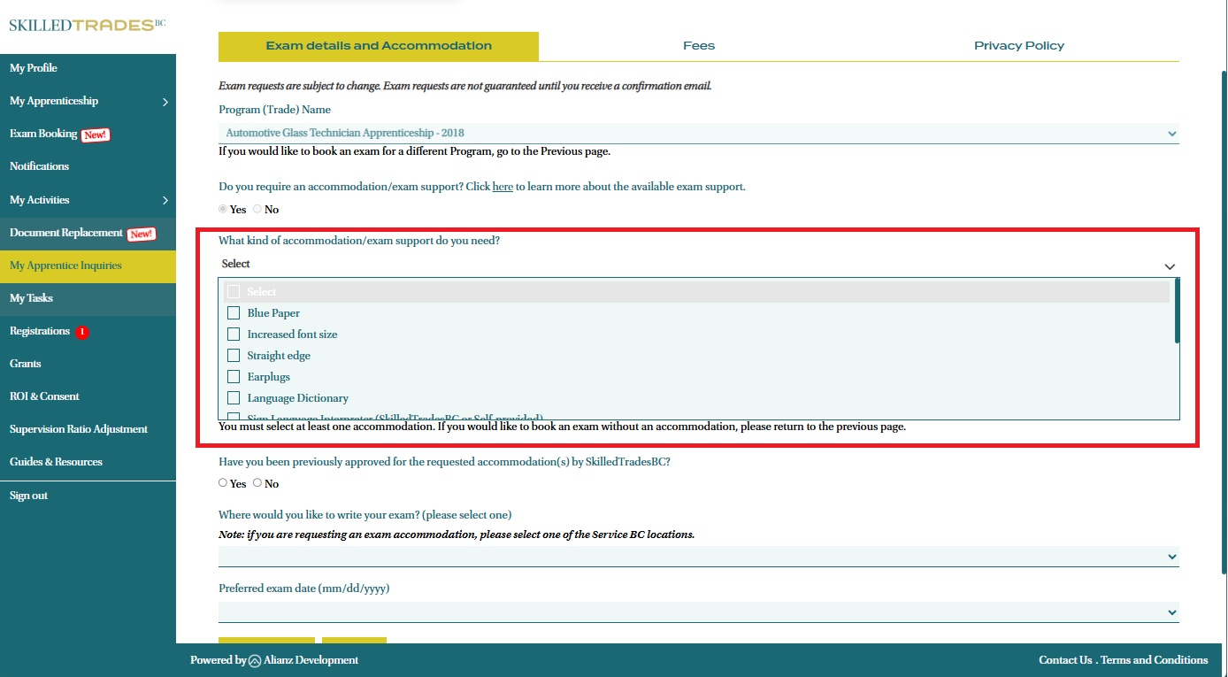Screen dimensions: 1228x677
Task: Check the Blue Paper accommodation box
Action: pyautogui.click(x=234, y=313)
